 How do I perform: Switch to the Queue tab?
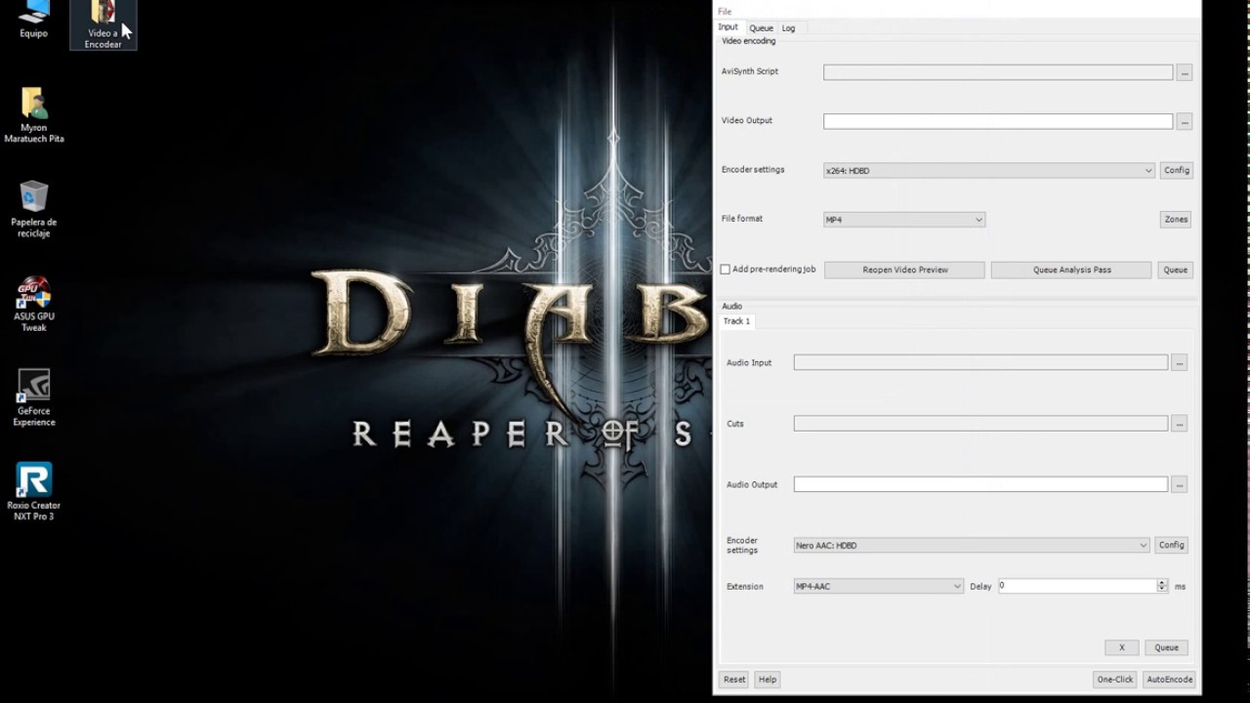[761, 28]
